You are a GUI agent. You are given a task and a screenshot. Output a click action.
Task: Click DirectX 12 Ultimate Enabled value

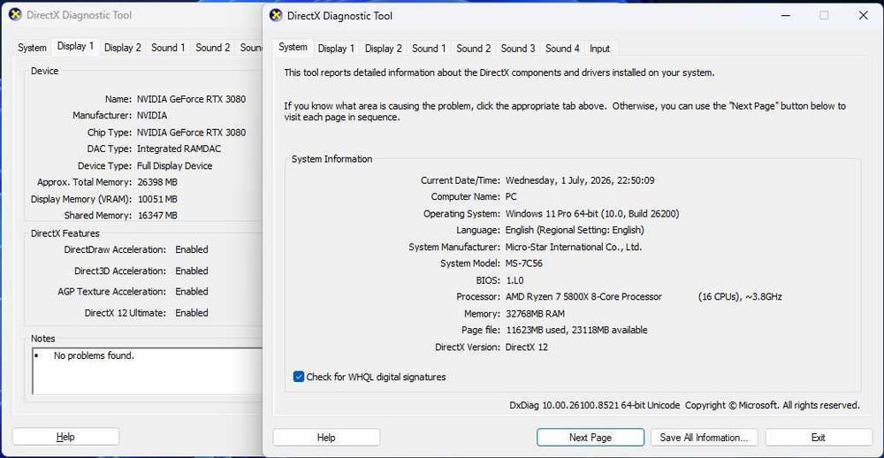[x=192, y=312]
